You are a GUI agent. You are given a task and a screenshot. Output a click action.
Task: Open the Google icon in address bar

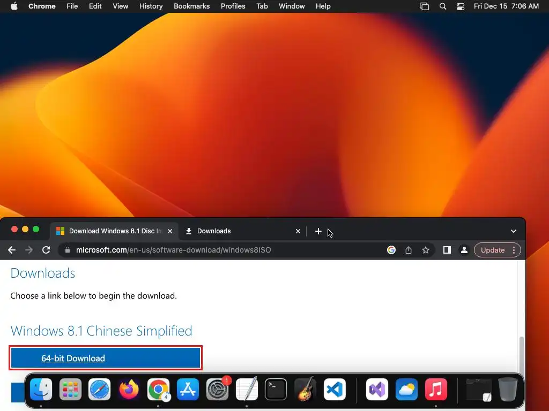coord(391,250)
